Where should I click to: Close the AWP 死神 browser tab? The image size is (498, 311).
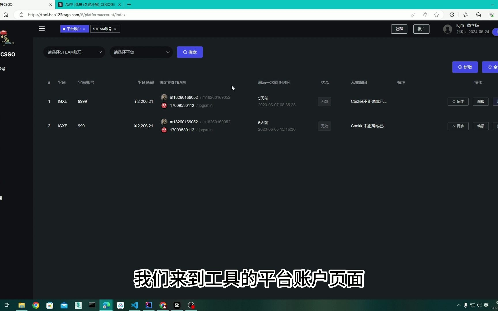[119, 5]
